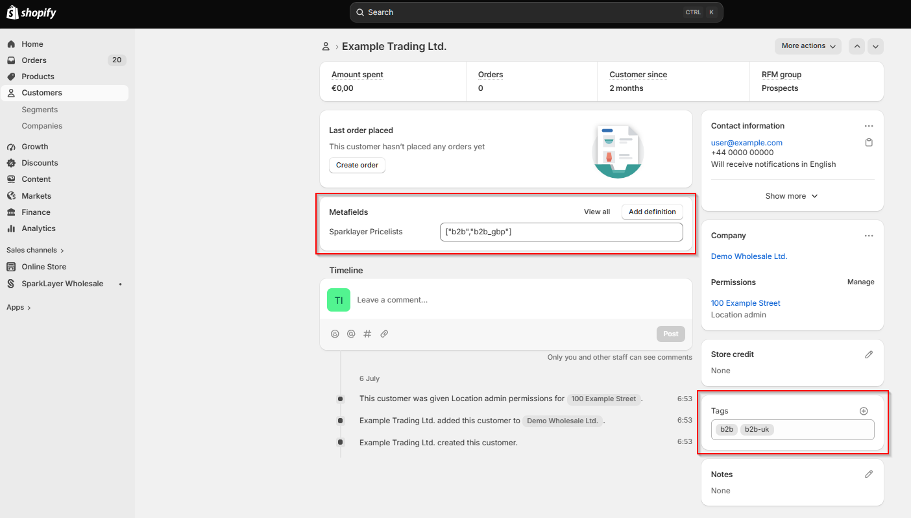Open Company card three-dot menu

pyautogui.click(x=869, y=236)
